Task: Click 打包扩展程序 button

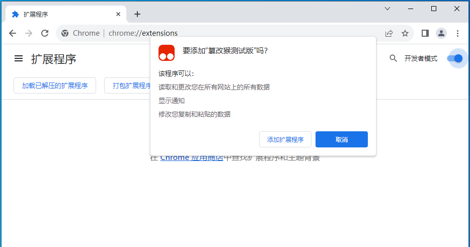Action: [127, 86]
